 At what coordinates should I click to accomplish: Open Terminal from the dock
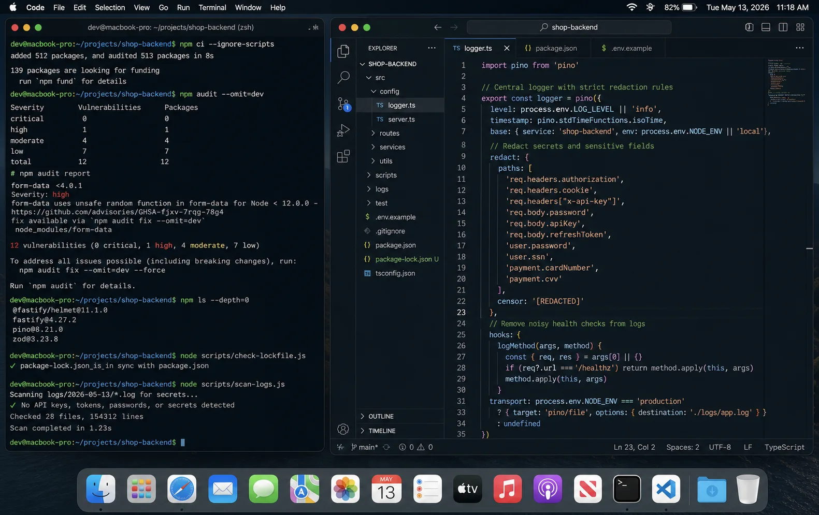[x=627, y=489]
